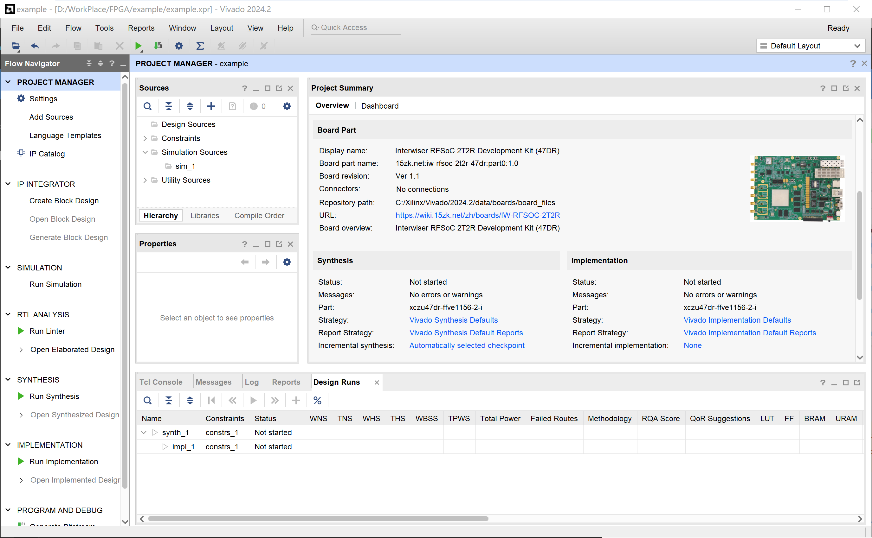Search in the Sources panel
The image size is (872, 538).
tap(147, 106)
